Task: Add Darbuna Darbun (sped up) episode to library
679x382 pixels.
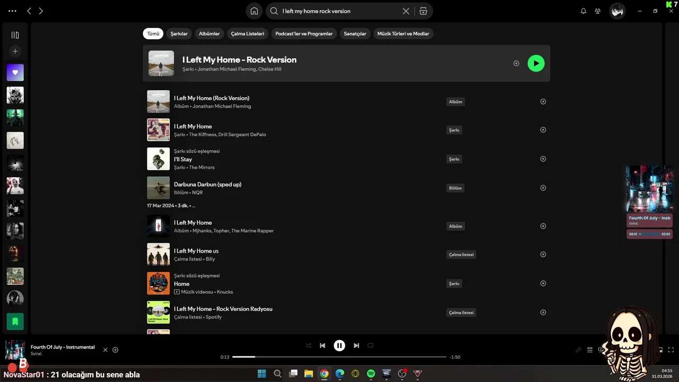Action: point(543,188)
